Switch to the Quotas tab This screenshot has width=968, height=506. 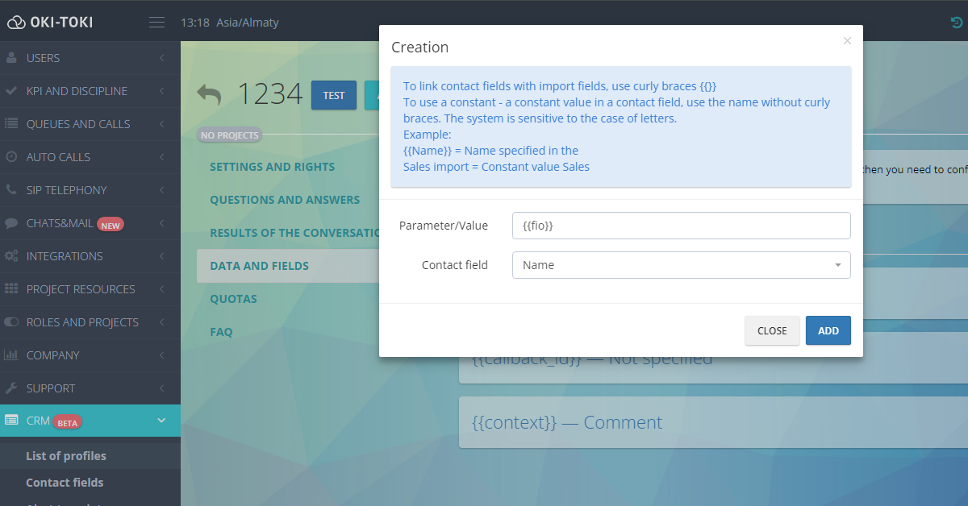[233, 299]
